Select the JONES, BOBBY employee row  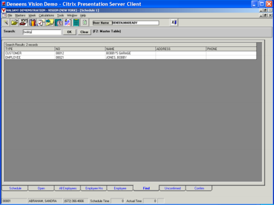(x=131, y=57)
